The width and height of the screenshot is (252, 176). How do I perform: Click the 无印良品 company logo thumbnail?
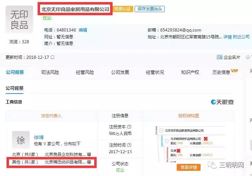pos(19,19)
